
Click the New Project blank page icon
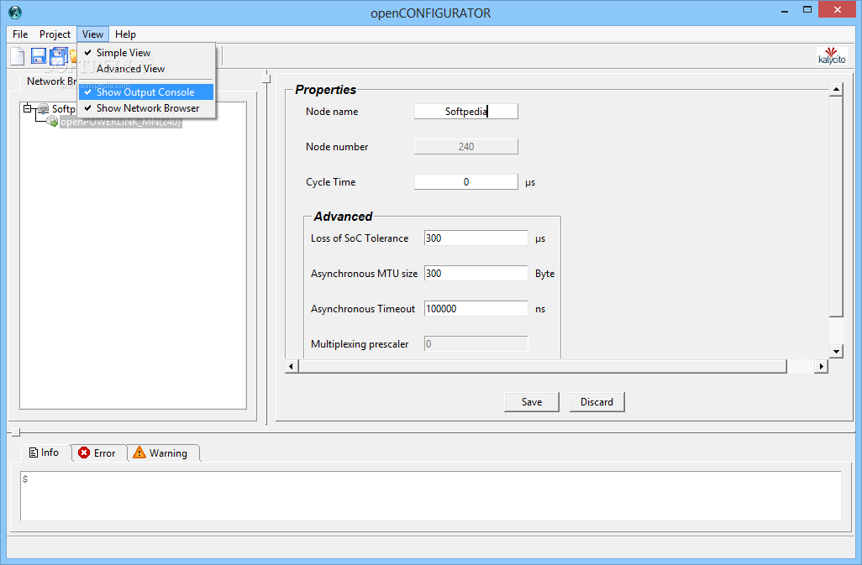(18, 56)
